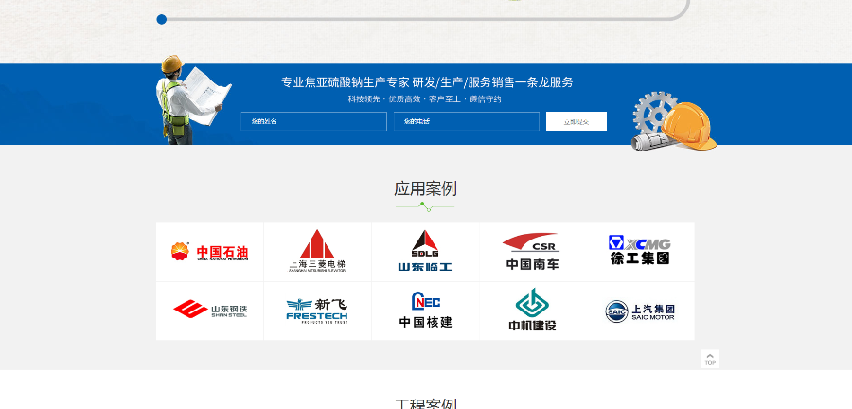Open the XCMG 徐工集团 logo
The width and height of the screenshot is (852, 409).
(640, 252)
